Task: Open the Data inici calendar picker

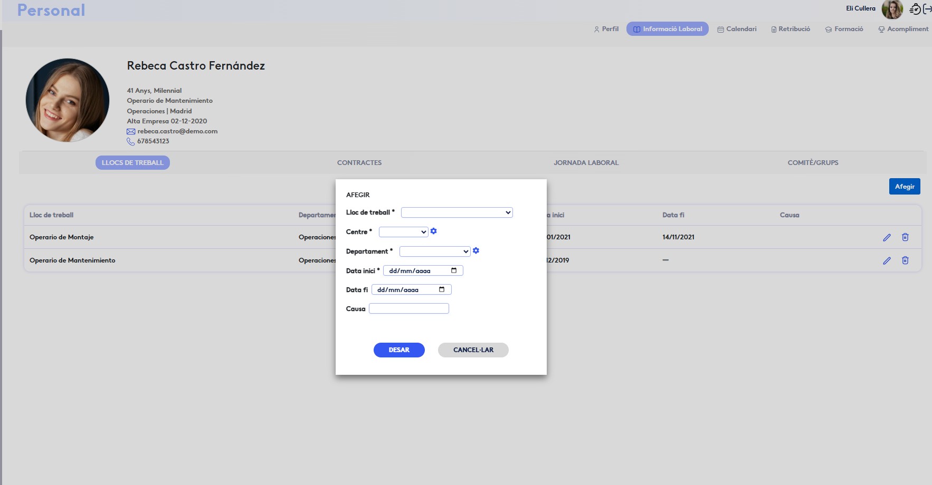Action: click(454, 270)
